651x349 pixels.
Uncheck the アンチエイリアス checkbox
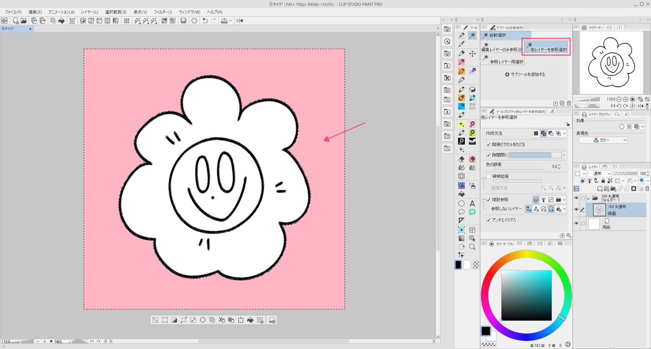(489, 220)
